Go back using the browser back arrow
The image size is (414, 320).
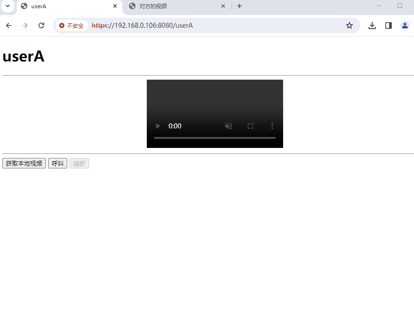click(x=9, y=25)
